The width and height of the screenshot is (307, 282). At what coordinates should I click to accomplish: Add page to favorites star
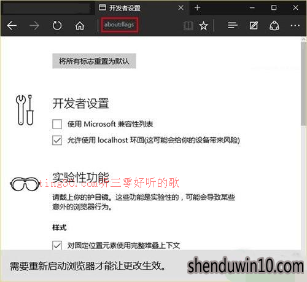point(203,26)
